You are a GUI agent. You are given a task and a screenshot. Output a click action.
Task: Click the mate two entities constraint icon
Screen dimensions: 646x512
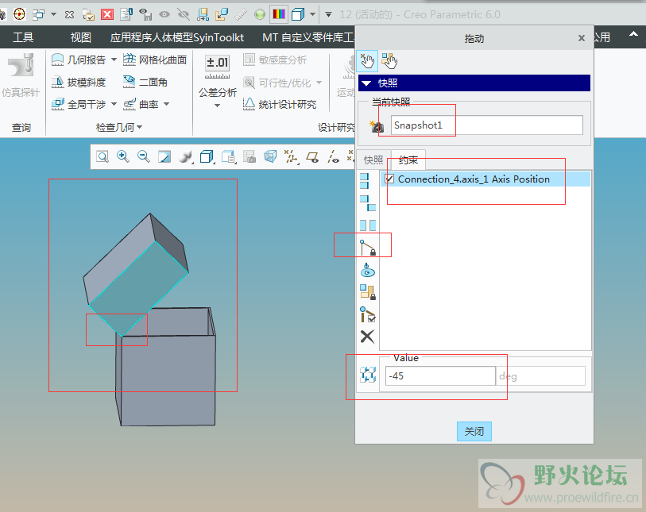pyautogui.click(x=367, y=203)
